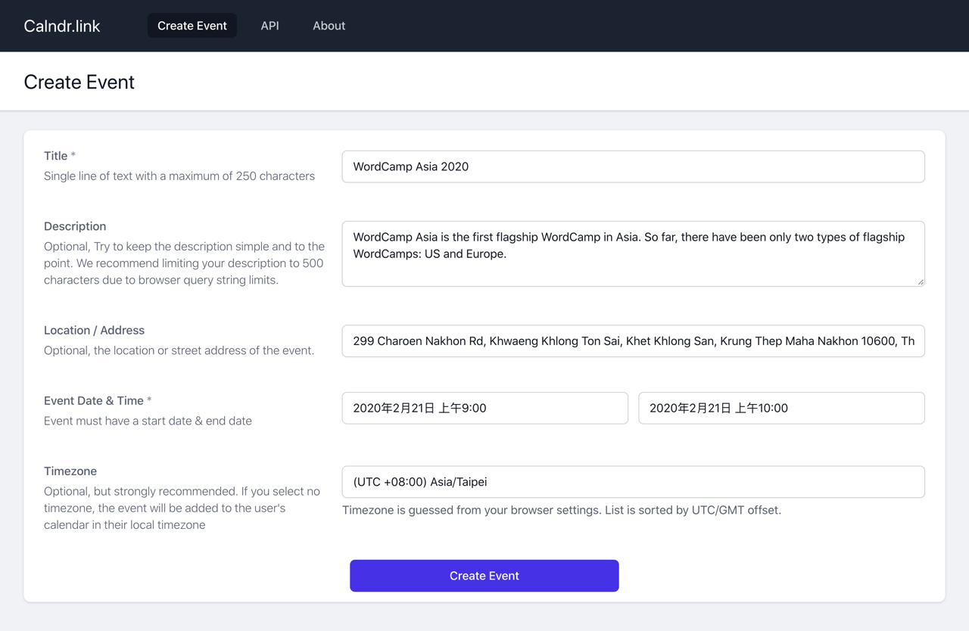Screen dimensions: 969x631
Task: Open the end date field 上午10:00
Action: [782, 408]
